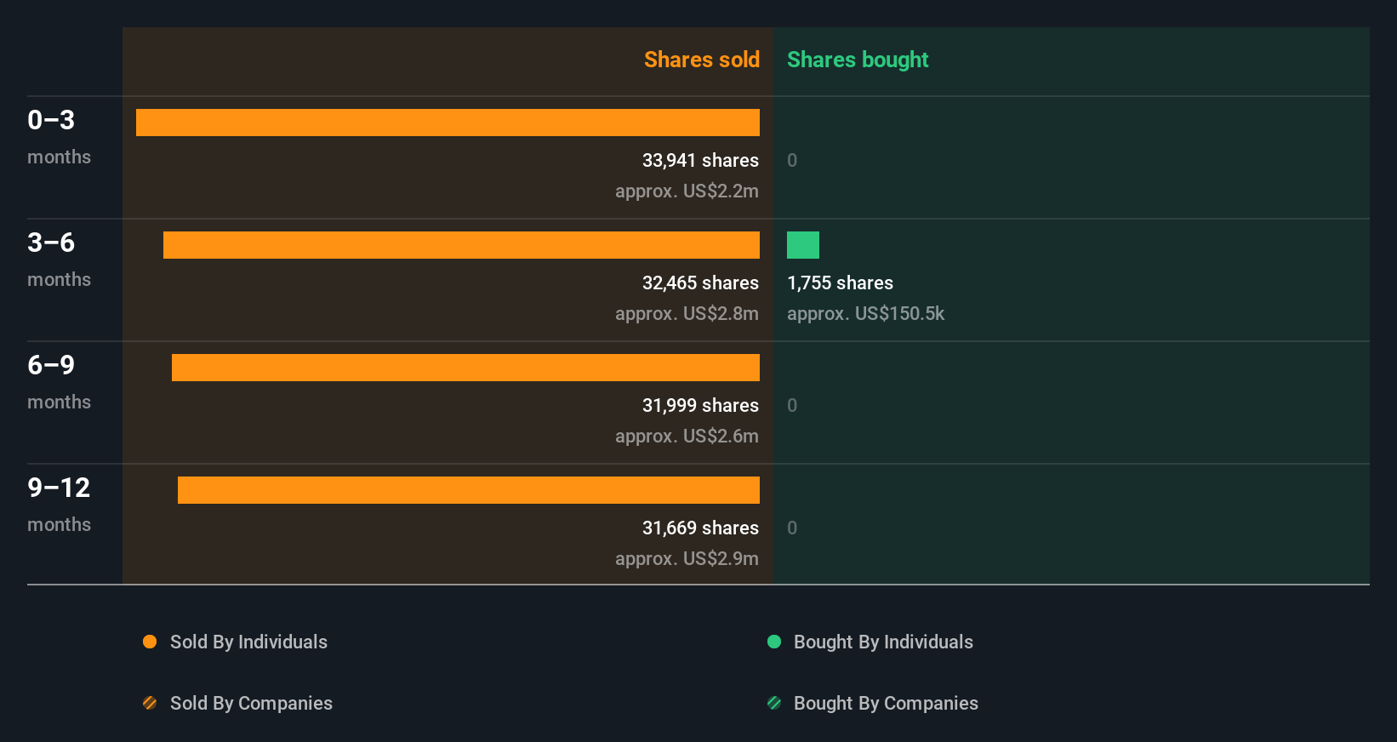Click the orange 0–3 months sold bar

(448, 123)
